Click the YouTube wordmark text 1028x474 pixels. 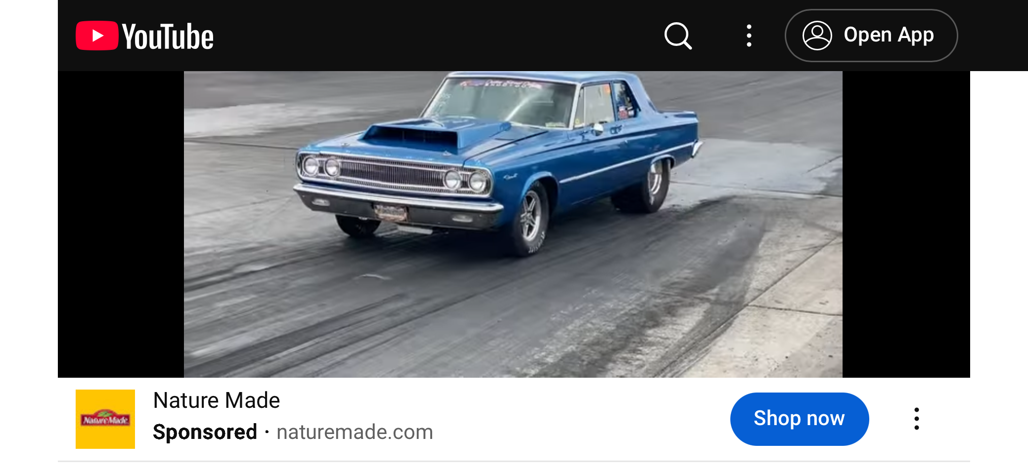pos(168,37)
